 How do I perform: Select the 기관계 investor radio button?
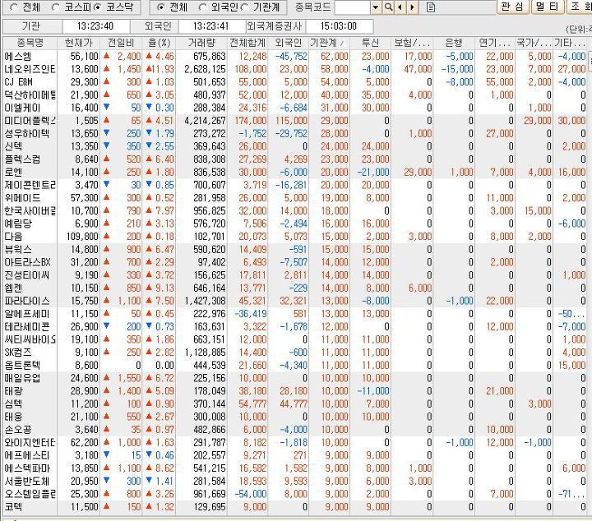coord(245,7)
